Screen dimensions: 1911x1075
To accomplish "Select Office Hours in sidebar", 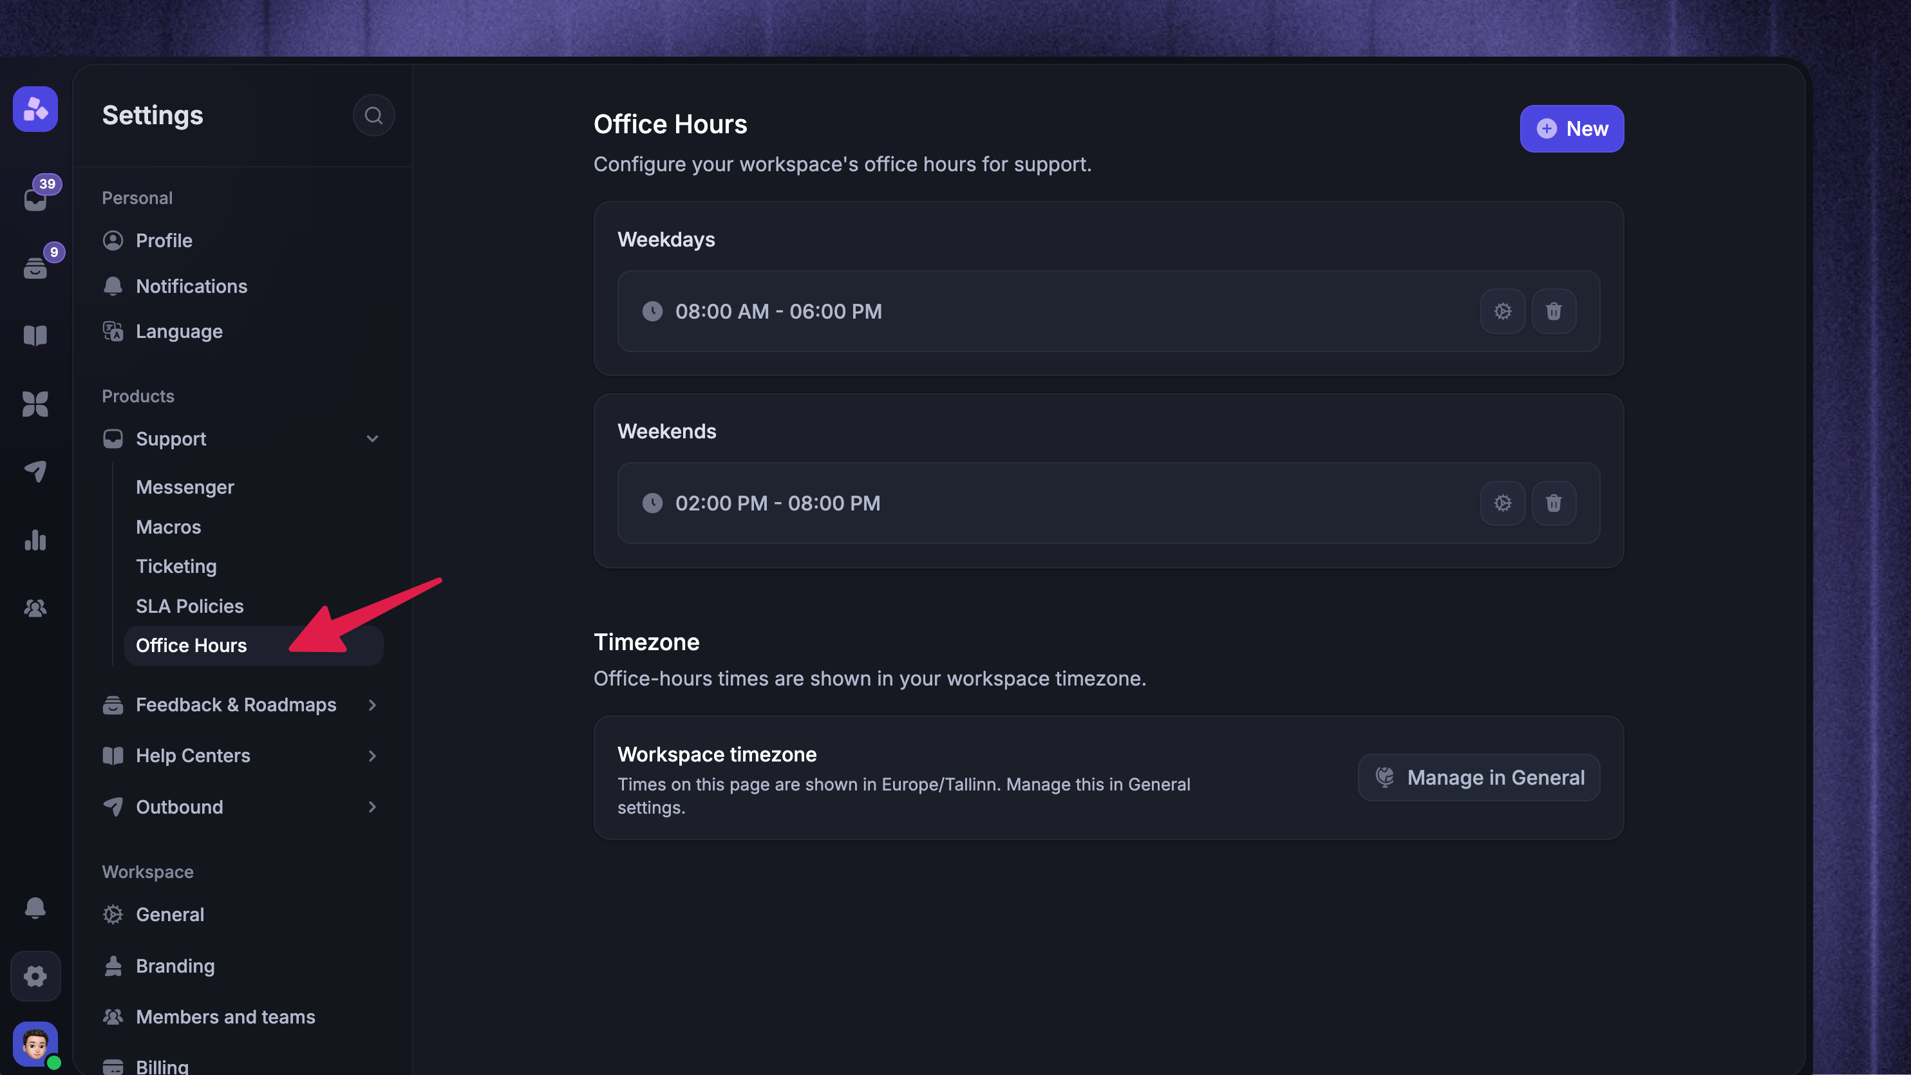I will (254, 646).
